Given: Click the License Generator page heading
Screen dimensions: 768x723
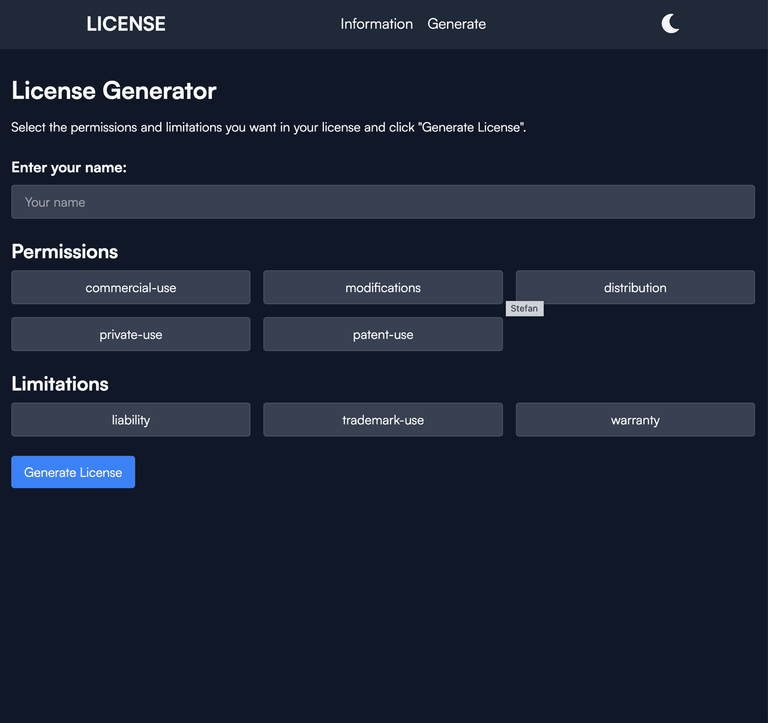Looking at the screenshot, I should [114, 91].
